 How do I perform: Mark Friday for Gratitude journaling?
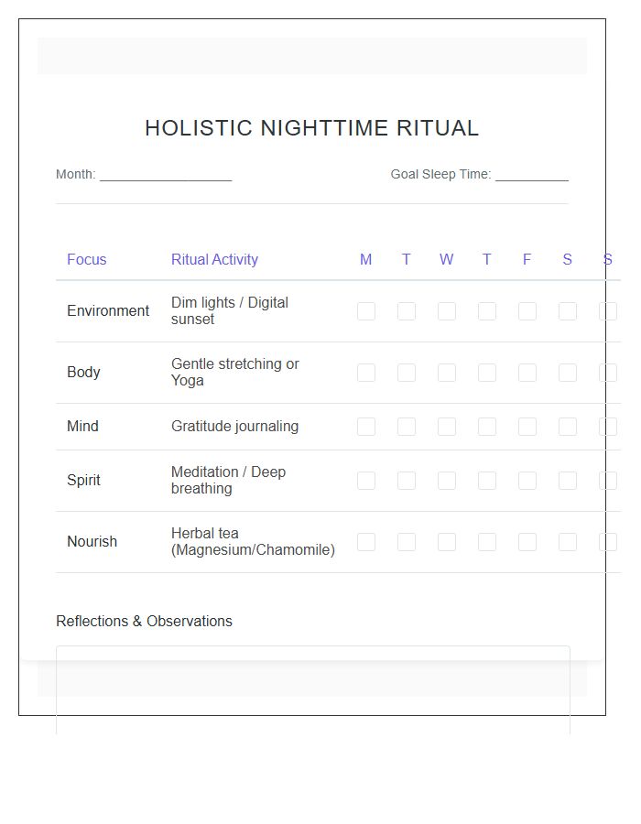(x=527, y=427)
